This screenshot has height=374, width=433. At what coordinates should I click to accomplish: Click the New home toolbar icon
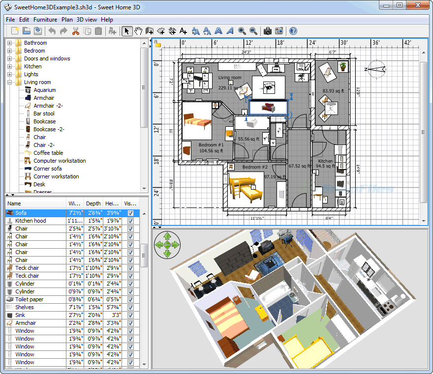15,31
